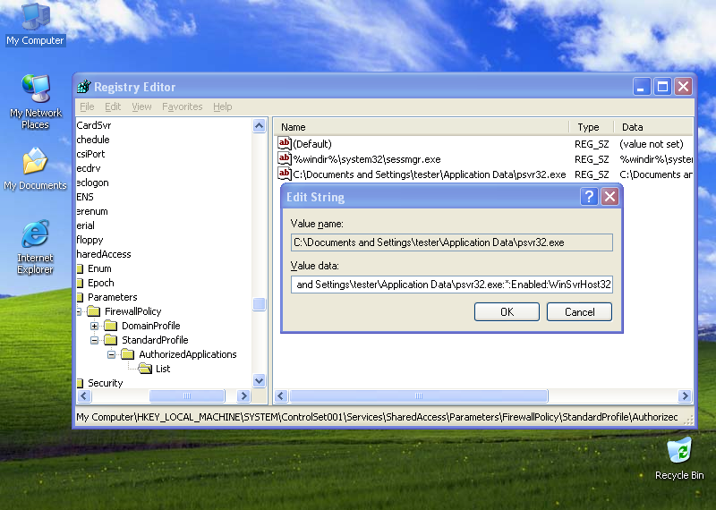The height and width of the screenshot is (510, 716).
Task: Select the Enum tree item
Action: [99, 268]
